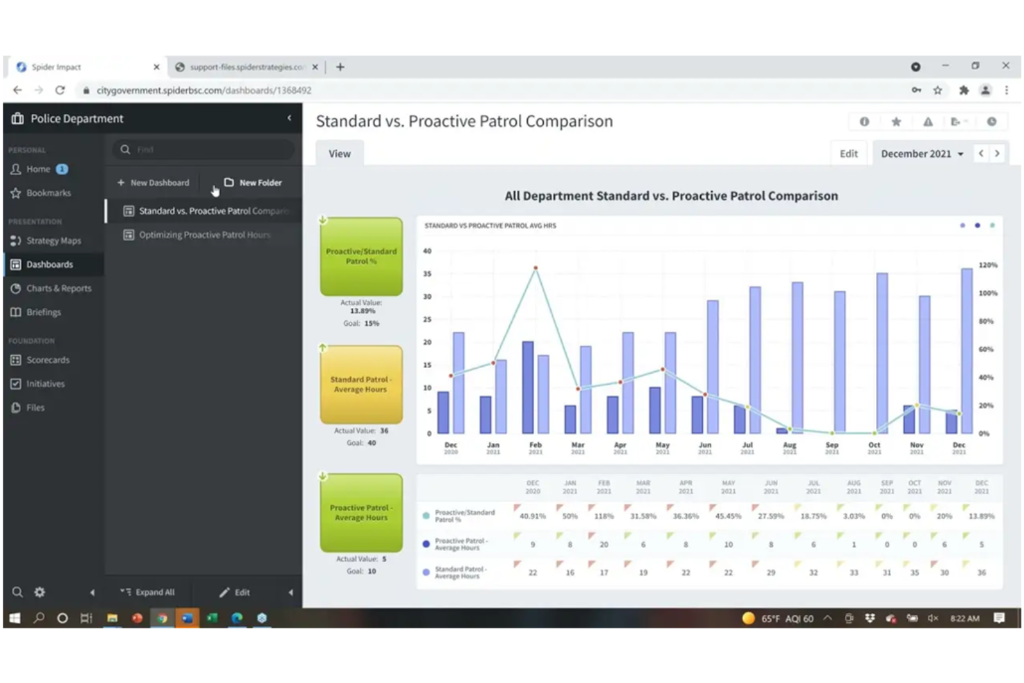The height and width of the screenshot is (683, 1024).
Task: View dashboard alerts via the warning icon
Action: [x=928, y=121]
